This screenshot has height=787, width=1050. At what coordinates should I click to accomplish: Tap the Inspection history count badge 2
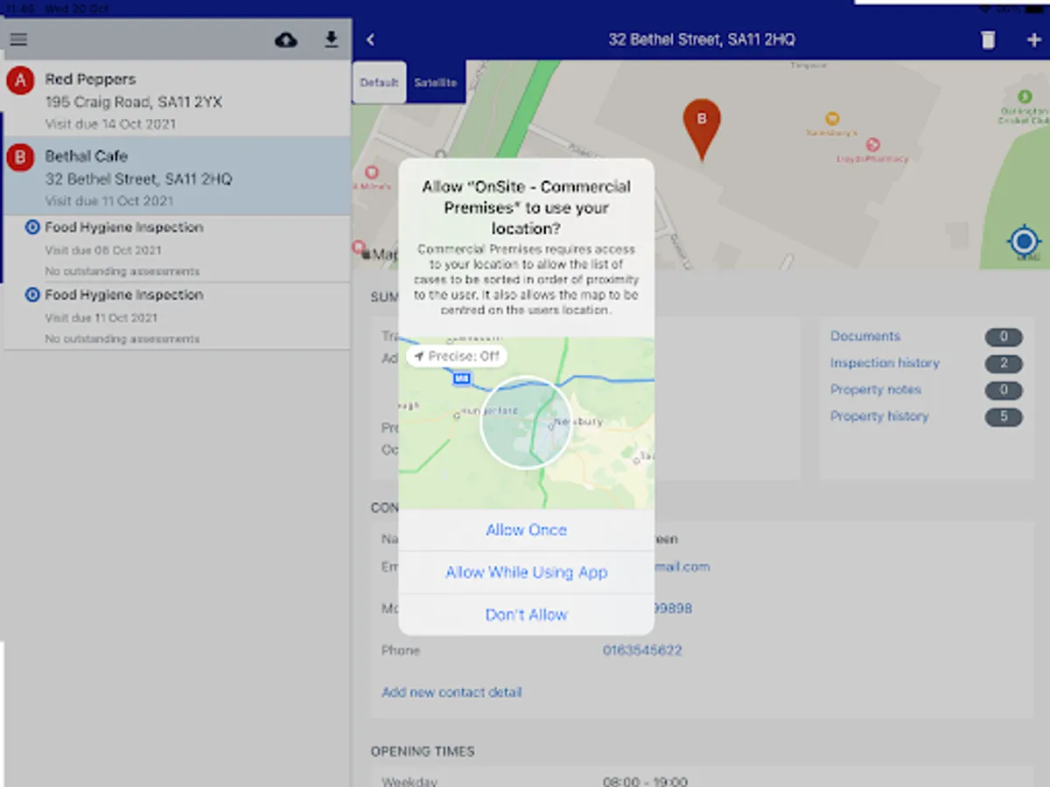pos(1004,363)
